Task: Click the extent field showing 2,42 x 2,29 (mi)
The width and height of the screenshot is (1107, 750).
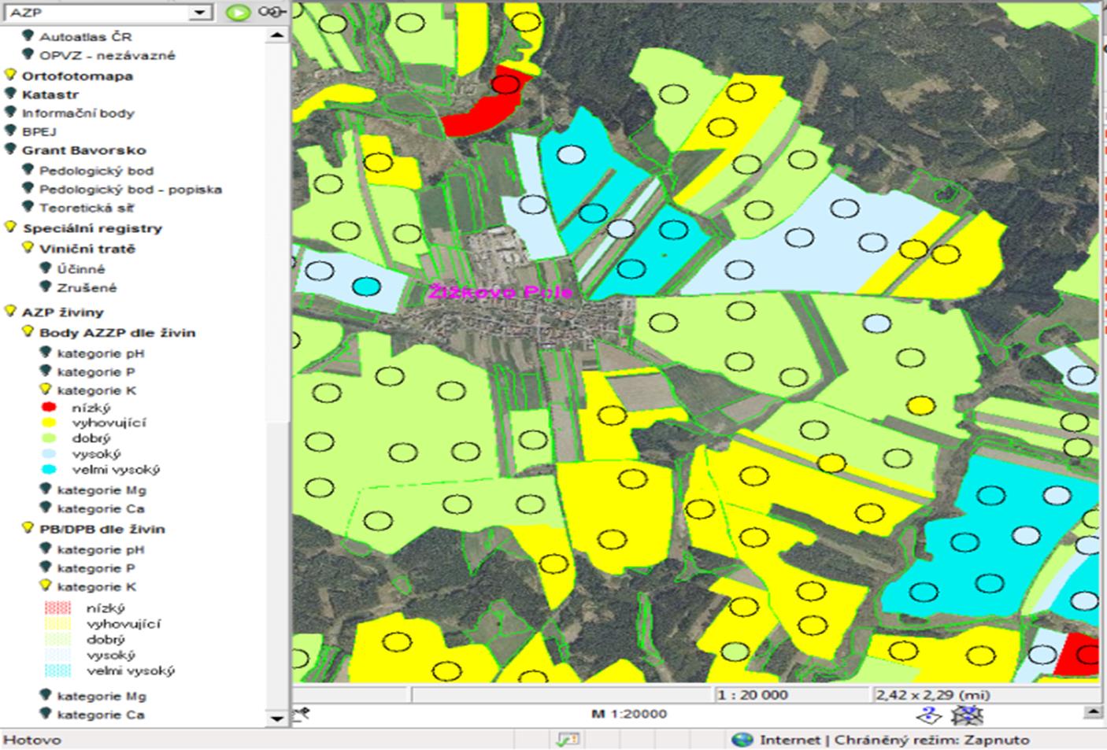Action: (x=987, y=695)
